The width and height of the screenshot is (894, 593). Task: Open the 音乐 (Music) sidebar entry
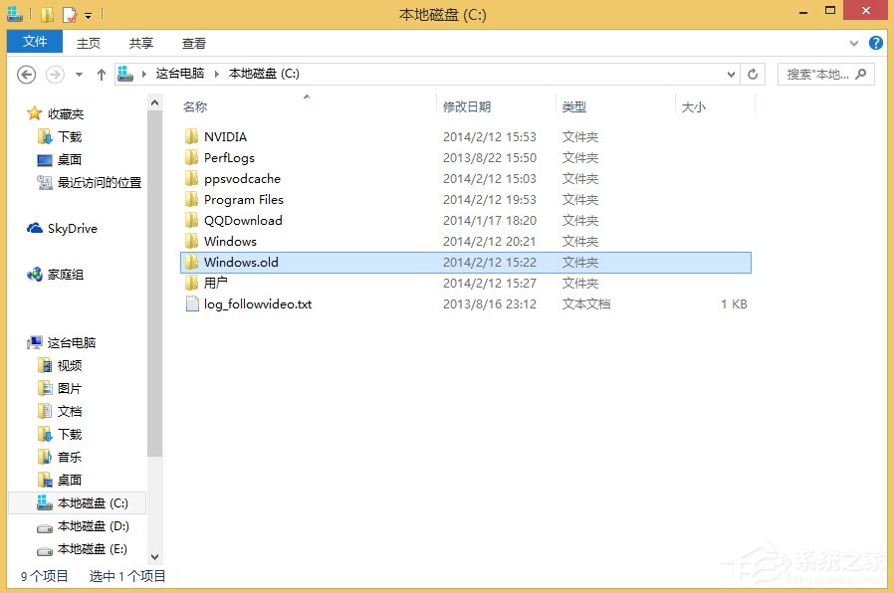click(68, 457)
